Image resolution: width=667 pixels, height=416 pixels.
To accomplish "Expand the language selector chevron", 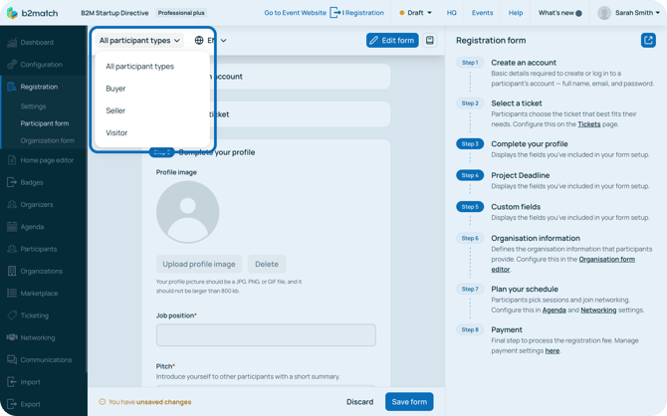I will point(224,41).
